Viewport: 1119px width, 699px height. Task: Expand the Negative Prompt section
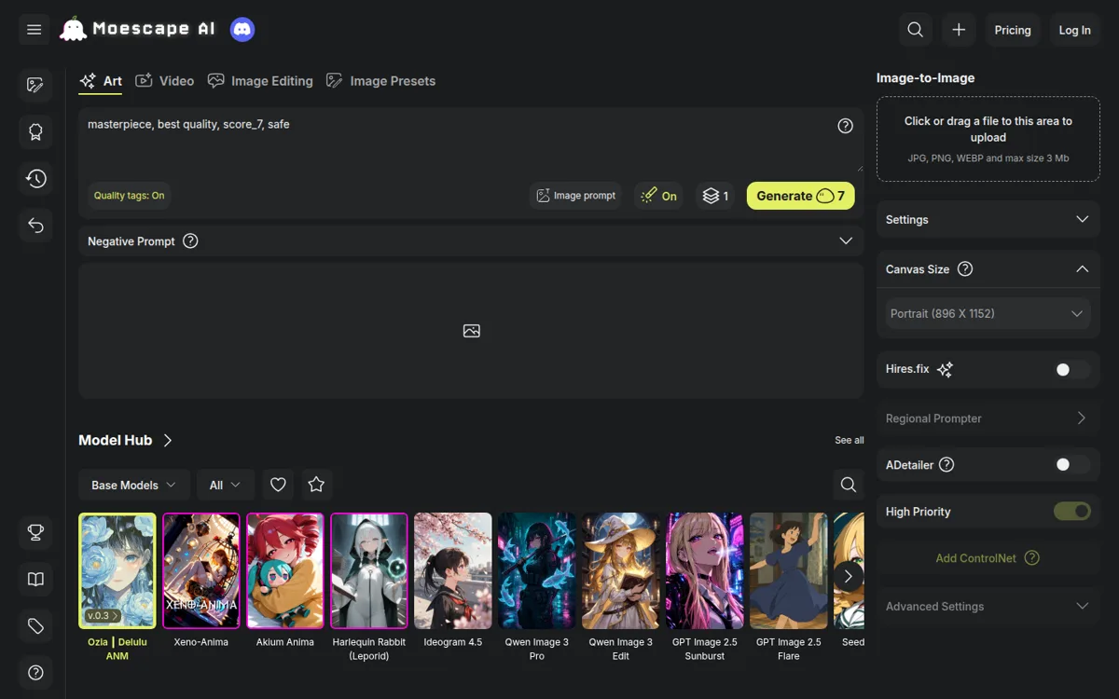845,241
